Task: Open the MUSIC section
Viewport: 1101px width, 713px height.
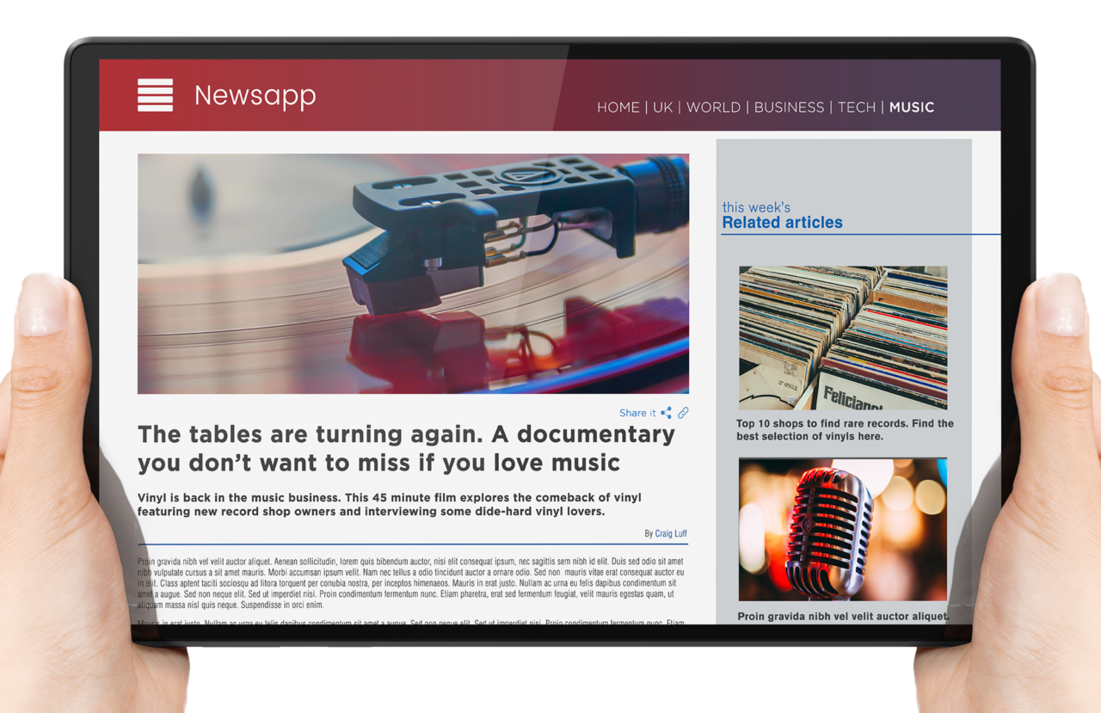Action: [912, 108]
